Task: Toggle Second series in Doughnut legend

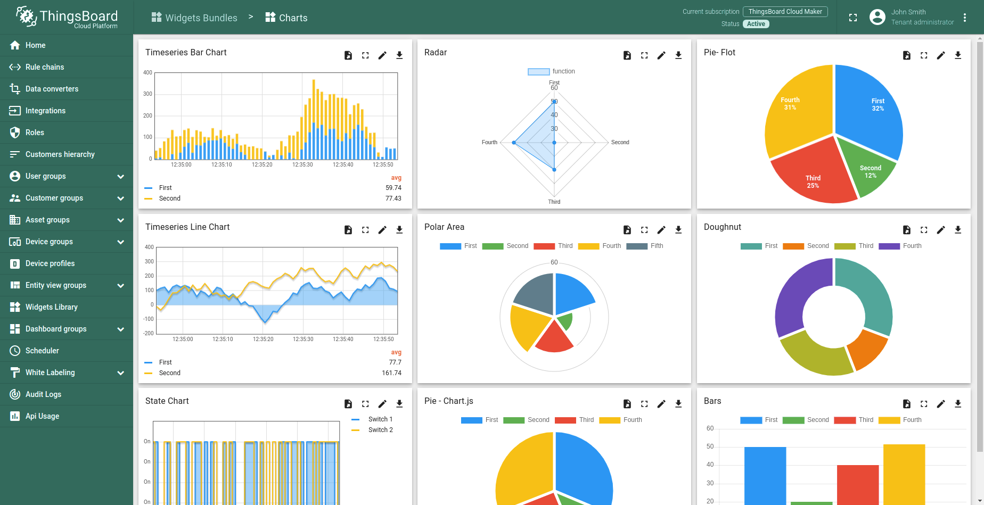Action: [806, 246]
